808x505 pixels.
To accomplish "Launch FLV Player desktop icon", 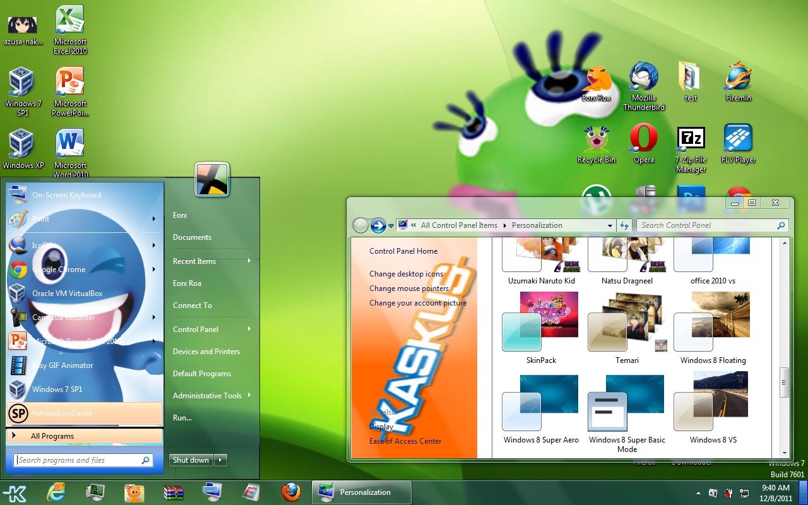I will [x=738, y=144].
